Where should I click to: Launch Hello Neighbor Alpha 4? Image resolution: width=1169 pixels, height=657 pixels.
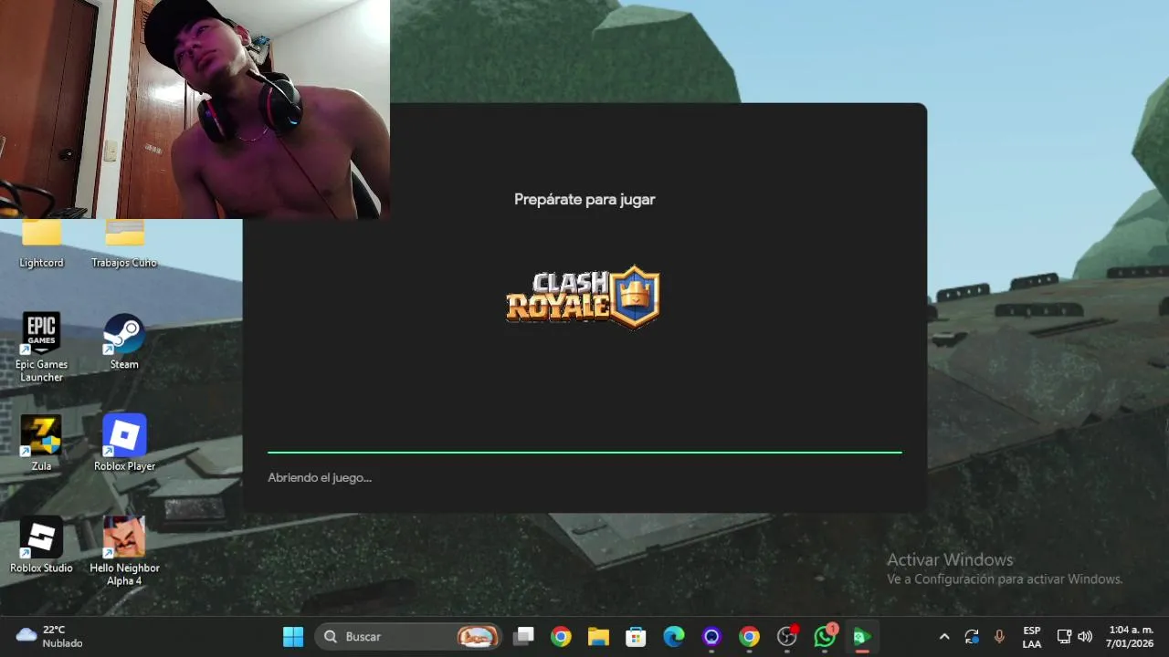coord(124,551)
